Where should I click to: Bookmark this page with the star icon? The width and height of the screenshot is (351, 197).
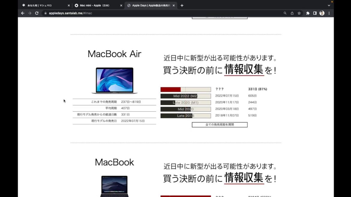tap(299, 13)
